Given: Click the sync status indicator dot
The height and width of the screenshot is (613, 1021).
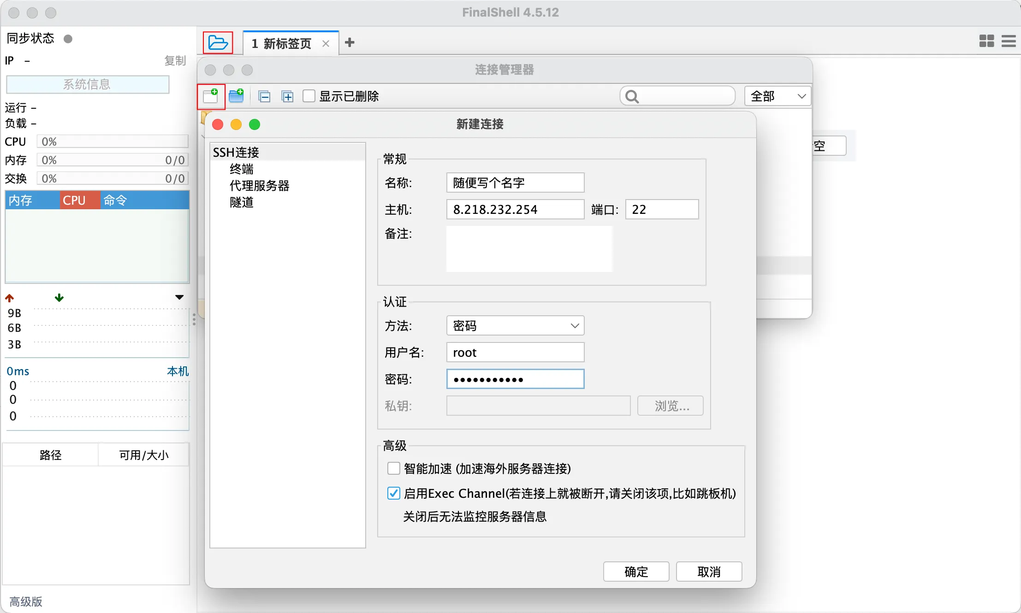Looking at the screenshot, I should point(68,39).
